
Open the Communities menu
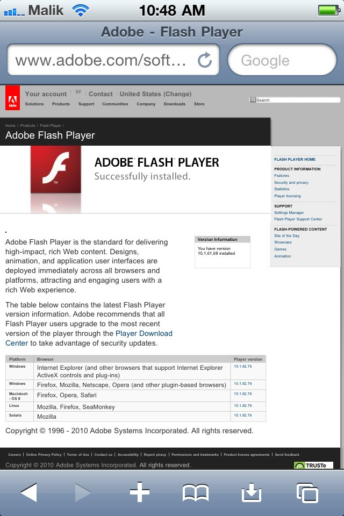[115, 104]
